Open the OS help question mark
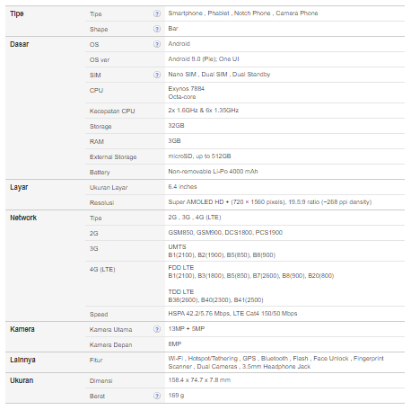 click(157, 44)
